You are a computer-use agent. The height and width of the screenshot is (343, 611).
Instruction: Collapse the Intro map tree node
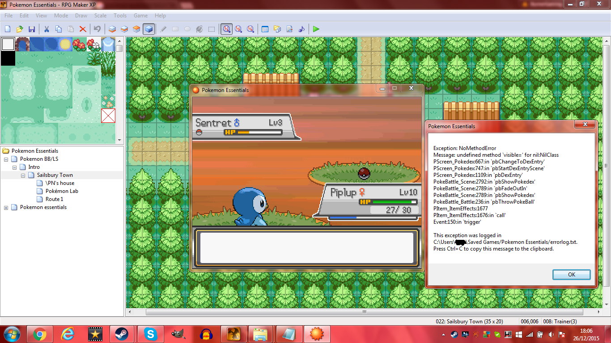[x=14, y=167]
